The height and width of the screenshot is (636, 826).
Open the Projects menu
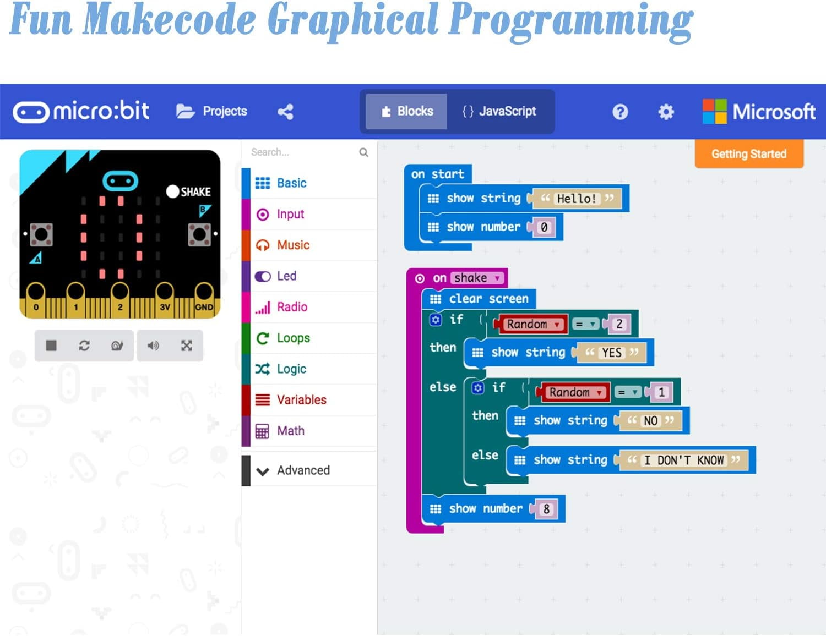click(212, 112)
